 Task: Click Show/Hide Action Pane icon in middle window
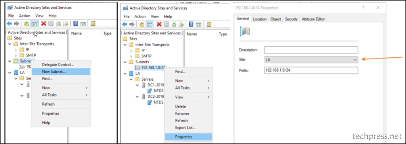pyautogui.click(x=199, y=24)
